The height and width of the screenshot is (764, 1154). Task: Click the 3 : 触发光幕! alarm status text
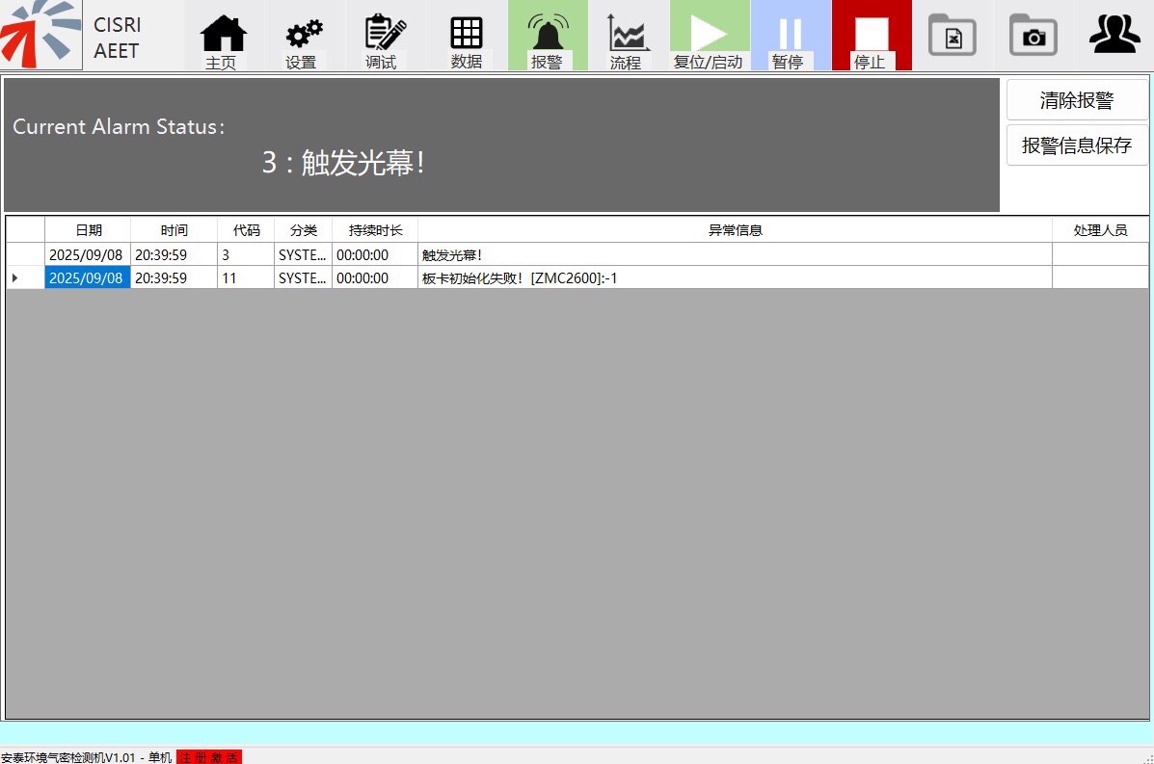[x=344, y=163]
